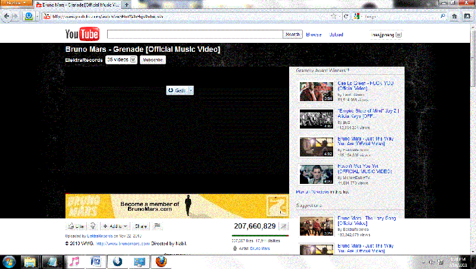This screenshot has height=269, width=476.
Task: Click the YouTube site icon in the address bar
Action: pos(47,17)
